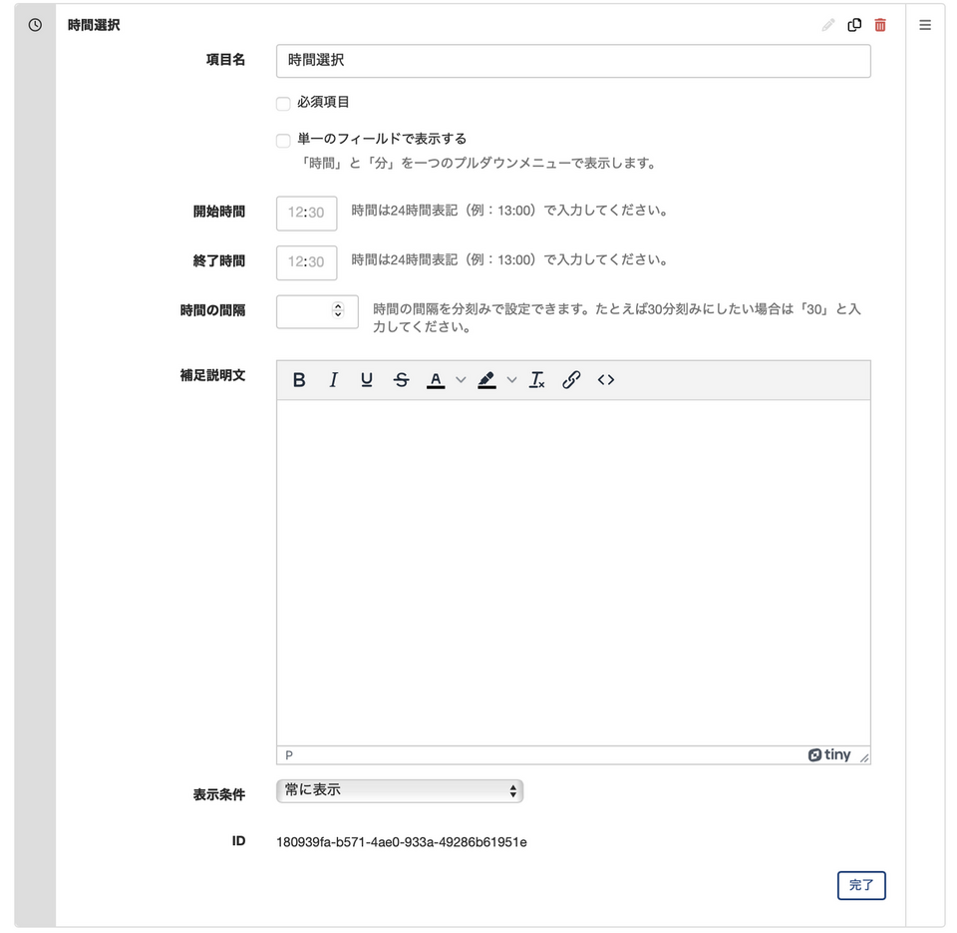Toggle underline formatting in the editor
957x933 pixels.
367,380
